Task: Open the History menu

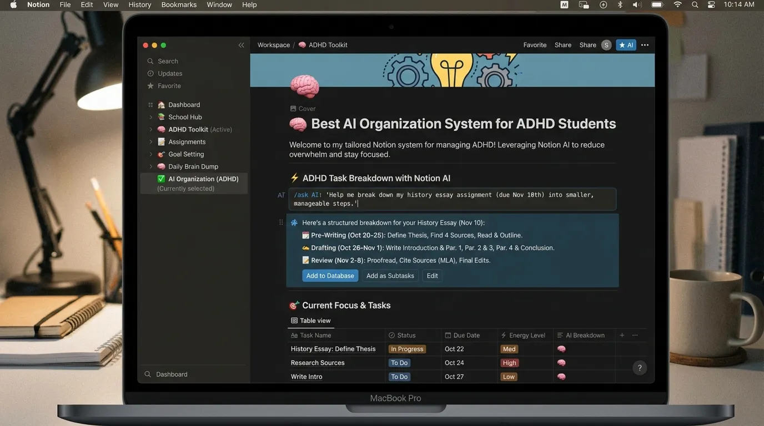Action: tap(140, 4)
